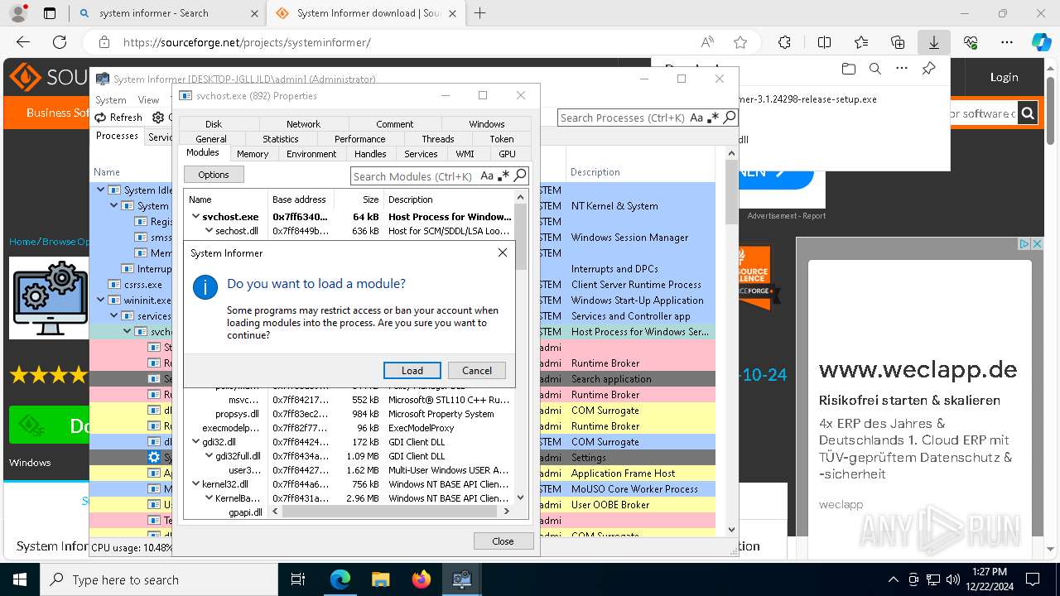
Task: Close the svchost.exe Properties window via Close button
Action: (x=503, y=541)
